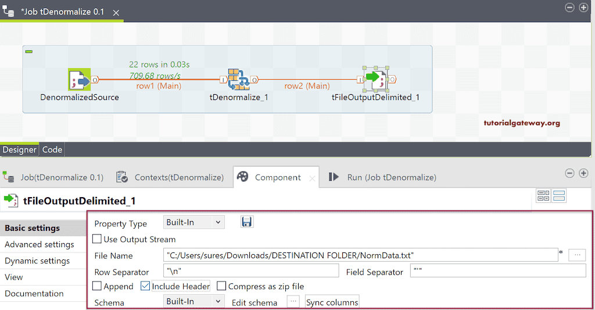Click the DenormalizedSource component label
The height and width of the screenshot is (310, 595).
point(80,97)
